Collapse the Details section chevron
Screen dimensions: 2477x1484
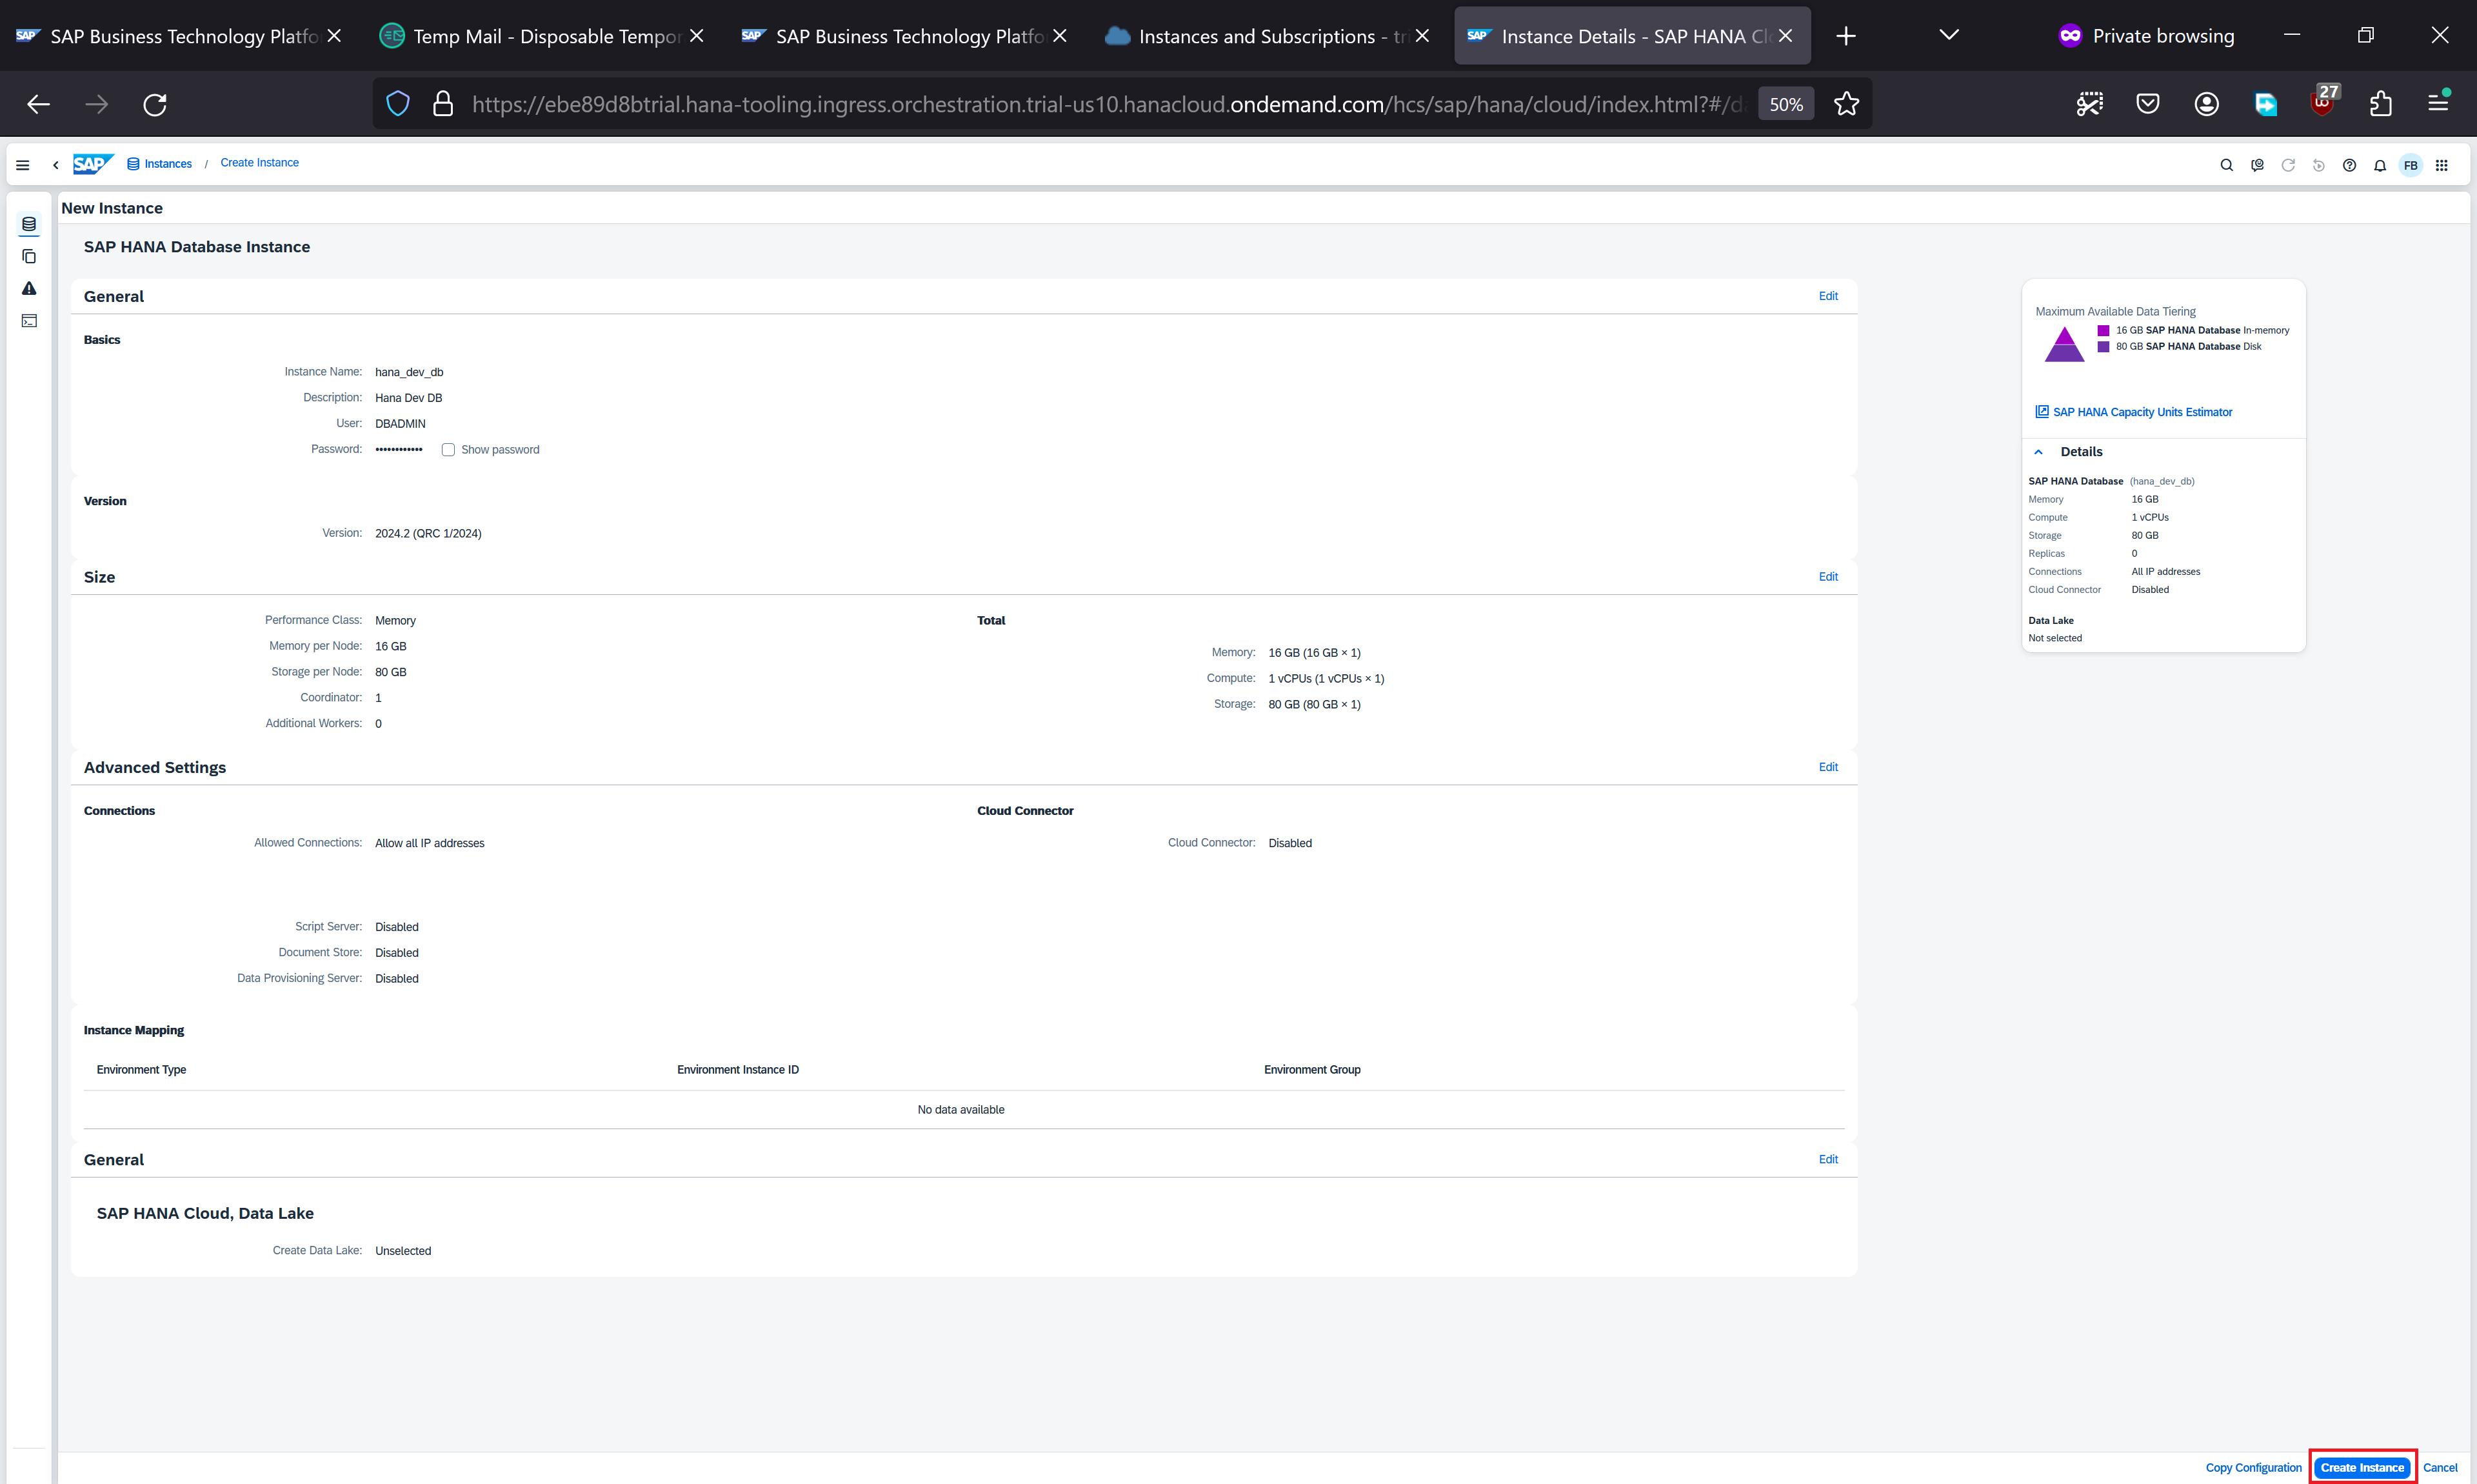(x=2038, y=452)
